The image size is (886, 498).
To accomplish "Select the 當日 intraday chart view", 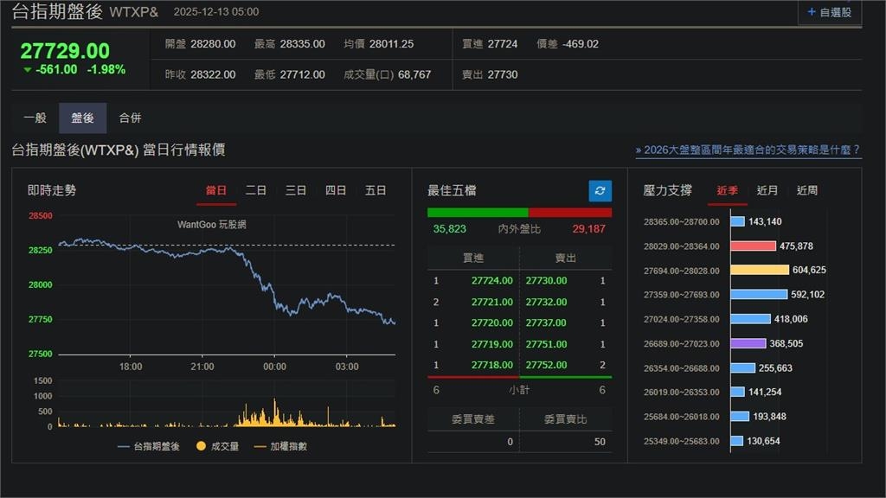I will [x=216, y=190].
